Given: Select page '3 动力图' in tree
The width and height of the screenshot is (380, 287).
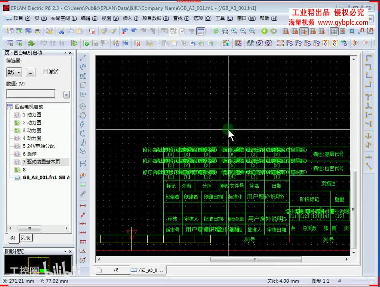Looking at the screenshot, I should tap(32, 130).
